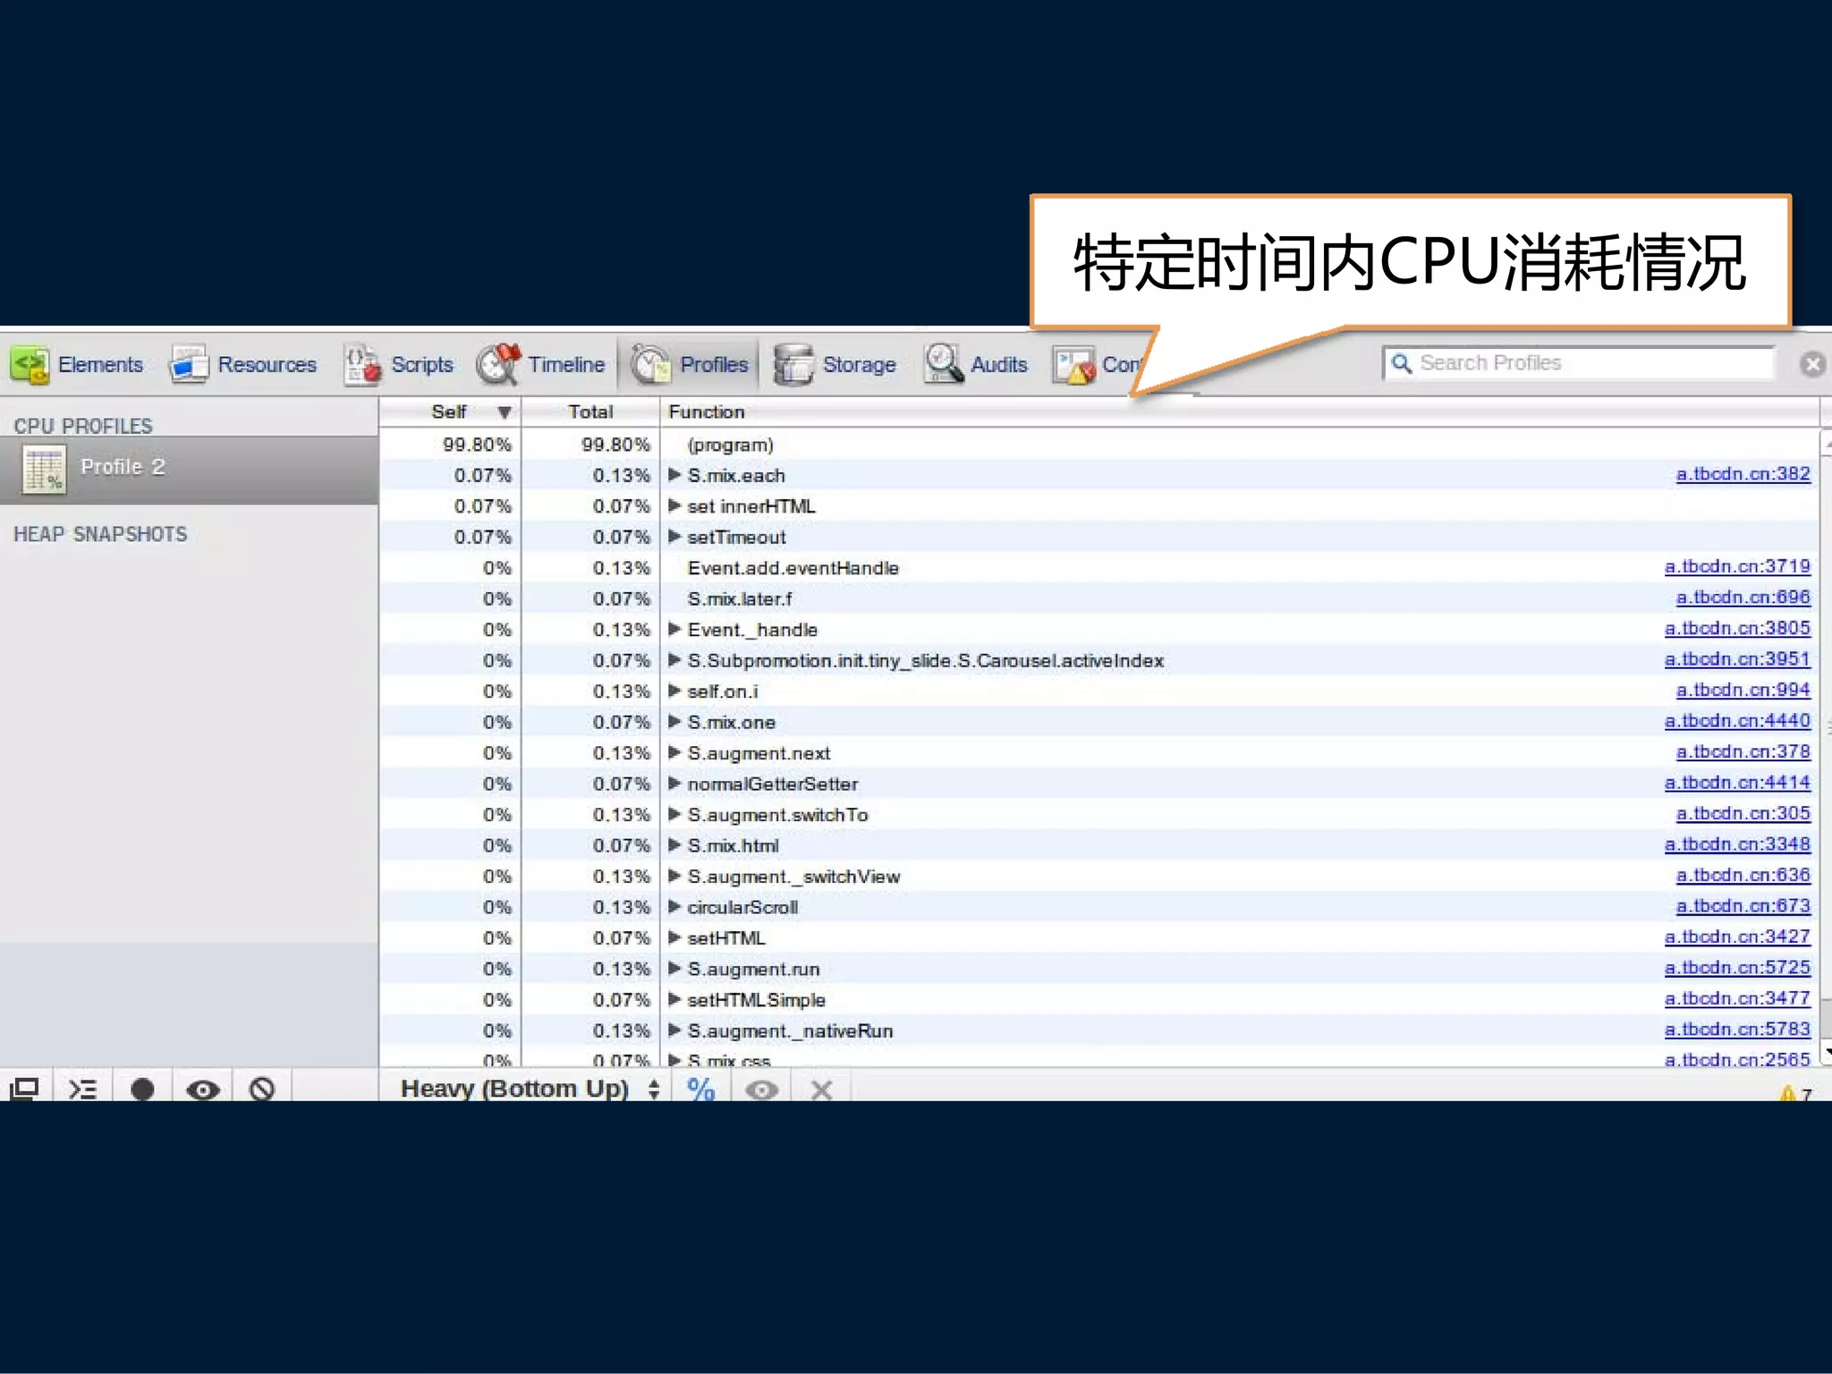The image size is (1832, 1374).
Task: Open the Resources panel icon
Action: (189, 365)
